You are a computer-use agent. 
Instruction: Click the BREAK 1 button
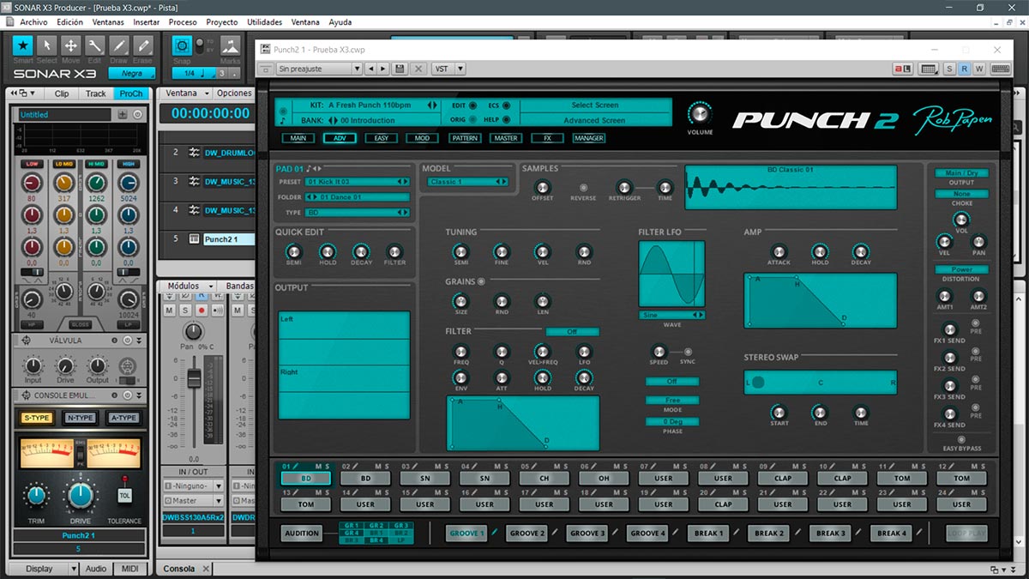708,534
